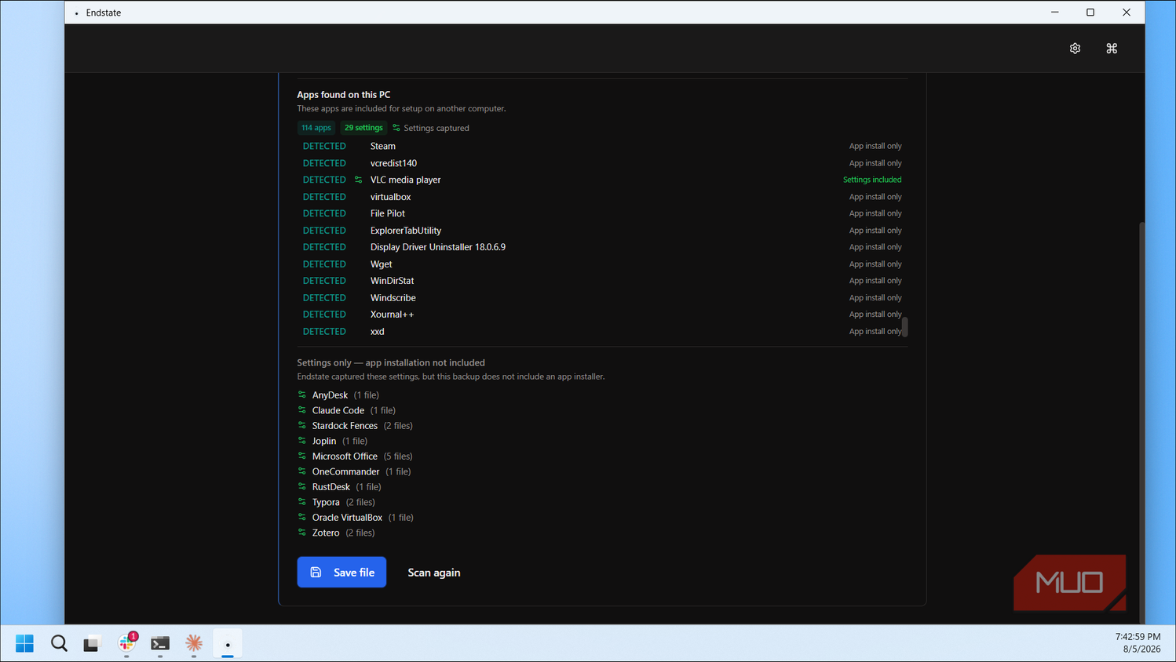The image size is (1176, 662).
Task: Click the Settings only section heading
Action: [391, 362]
